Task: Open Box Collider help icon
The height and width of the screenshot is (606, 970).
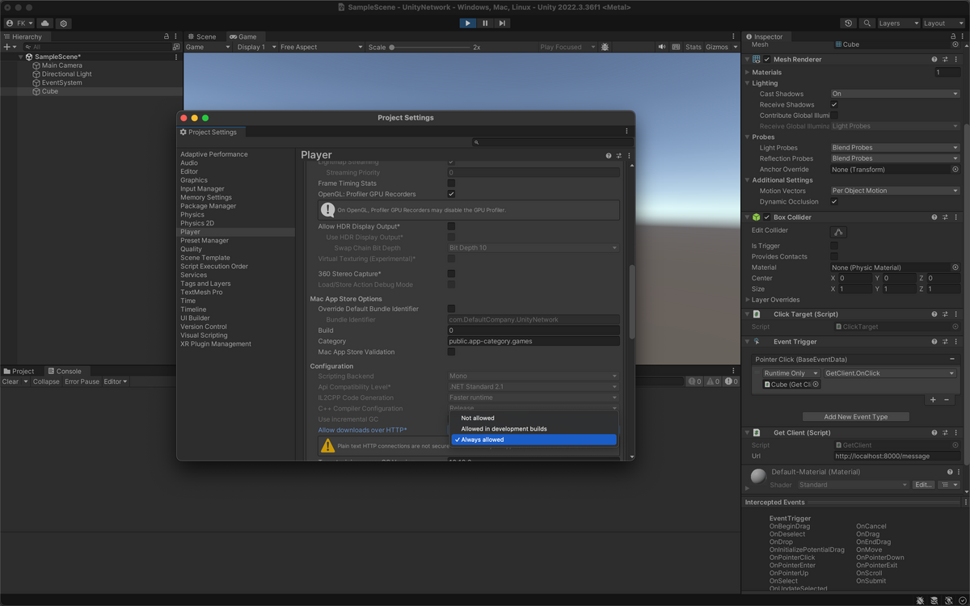Action: coord(934,217)
